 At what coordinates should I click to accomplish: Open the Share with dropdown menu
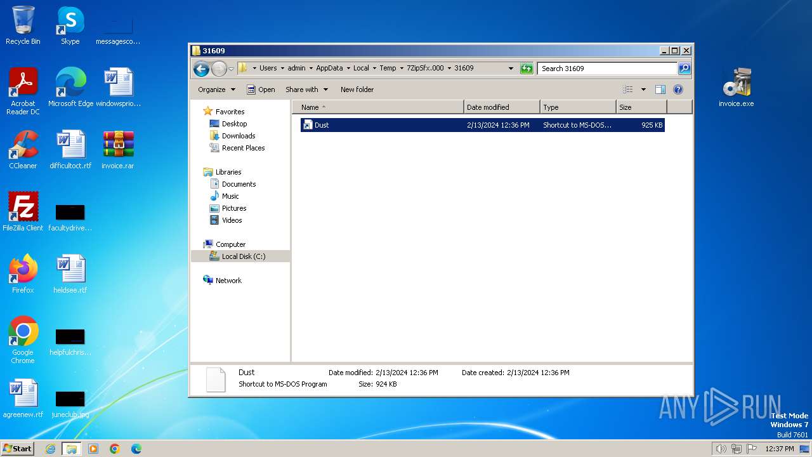coord(306,89)
